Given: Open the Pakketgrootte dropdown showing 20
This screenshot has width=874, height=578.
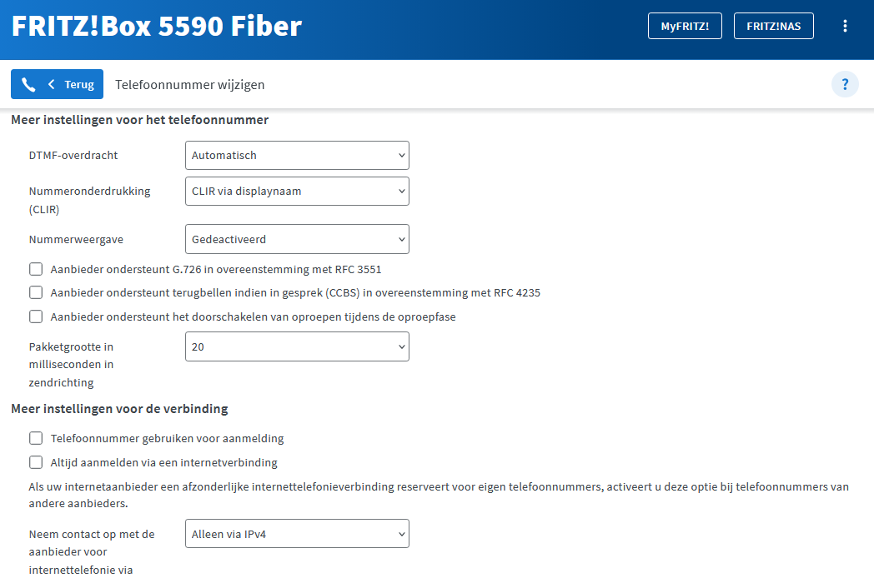Looking at the screenshot, I should tap(297, 346).
